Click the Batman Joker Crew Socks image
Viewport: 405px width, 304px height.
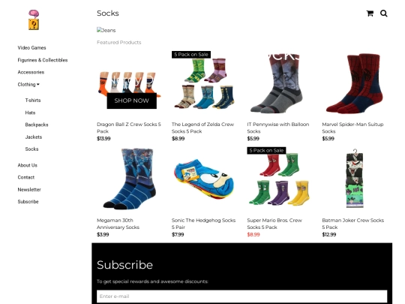tap(355, 179)
